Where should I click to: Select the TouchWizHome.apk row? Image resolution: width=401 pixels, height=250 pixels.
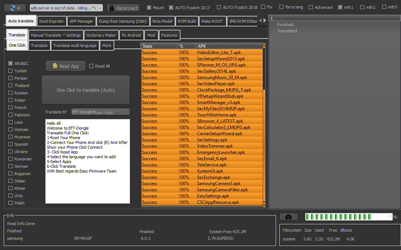(202, 115)
